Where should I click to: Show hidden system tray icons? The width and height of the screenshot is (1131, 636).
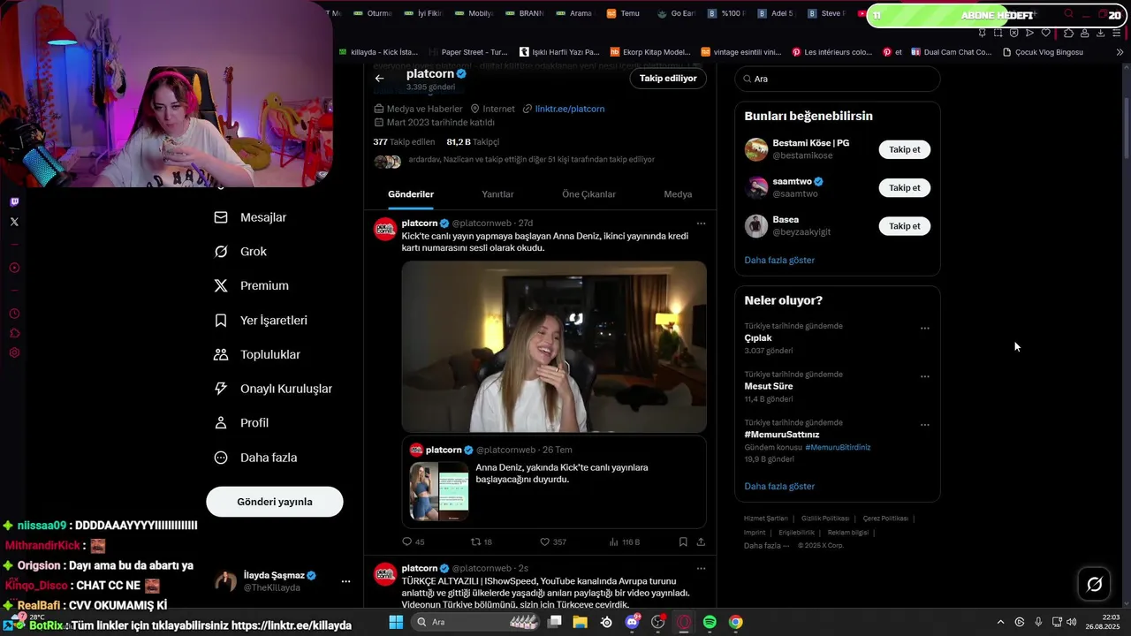pos(1000,622)
